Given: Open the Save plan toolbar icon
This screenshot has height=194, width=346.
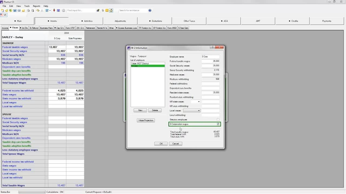Looking at the screenshot, I should point(15,10).
